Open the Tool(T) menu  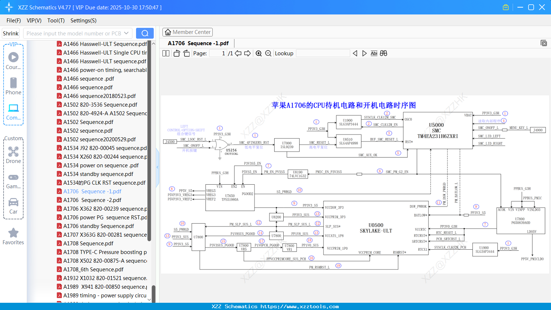[x=56, y=21]
